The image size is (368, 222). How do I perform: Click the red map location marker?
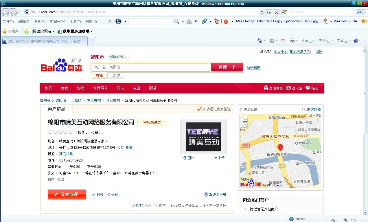280,147
